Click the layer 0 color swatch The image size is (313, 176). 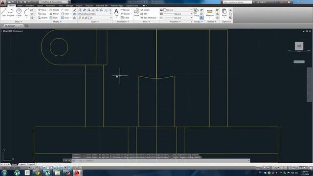pos(89,18)
